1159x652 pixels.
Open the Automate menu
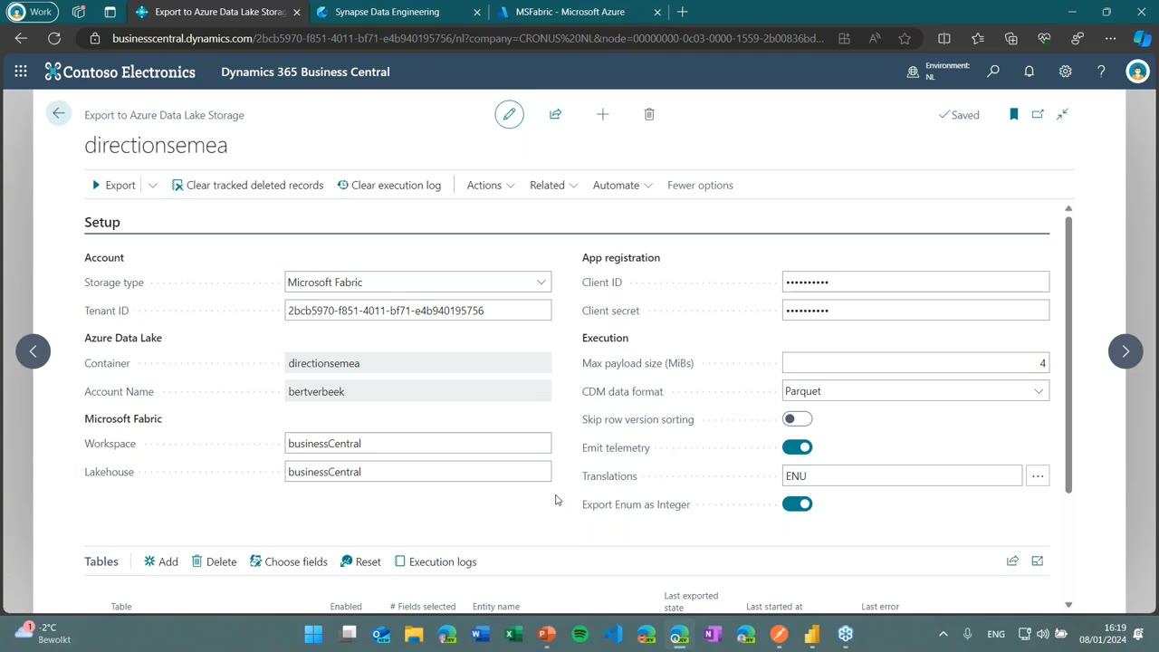(622, 186)
